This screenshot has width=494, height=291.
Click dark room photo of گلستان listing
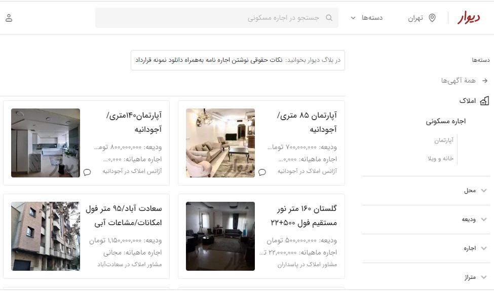tap(220, 236)
